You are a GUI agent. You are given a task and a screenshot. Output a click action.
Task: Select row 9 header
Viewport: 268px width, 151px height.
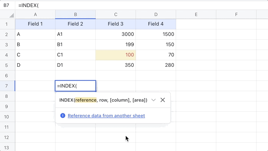click(x=8, y=106)
